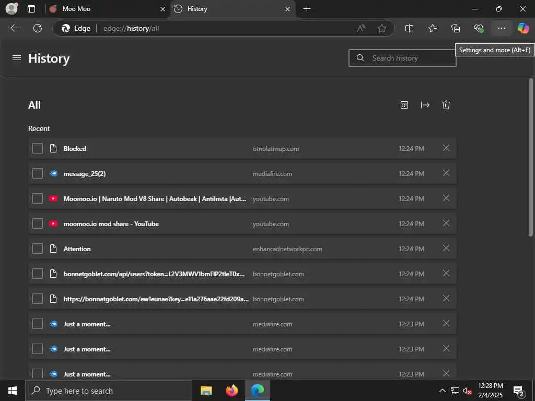Screen dimensions: 535x401
Task: Open Browser essentials heart icon
Action: (479, 28)
